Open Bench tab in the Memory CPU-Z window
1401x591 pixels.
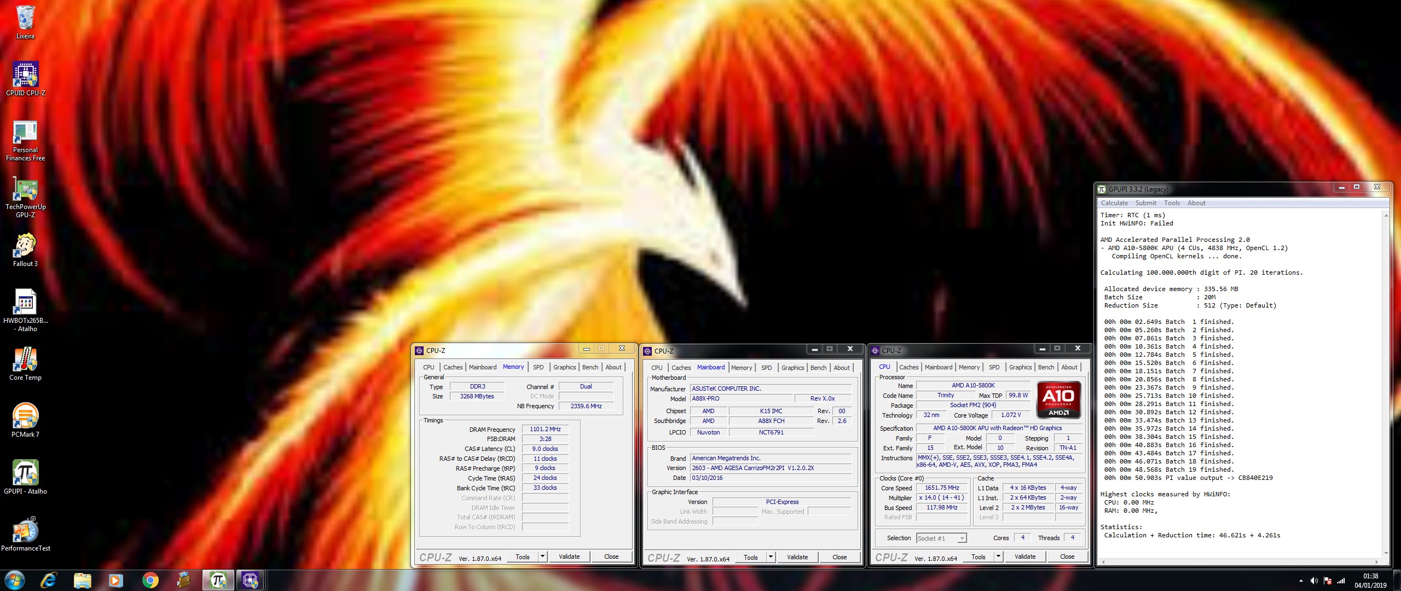pyautogui.click(x=590, y=367)
